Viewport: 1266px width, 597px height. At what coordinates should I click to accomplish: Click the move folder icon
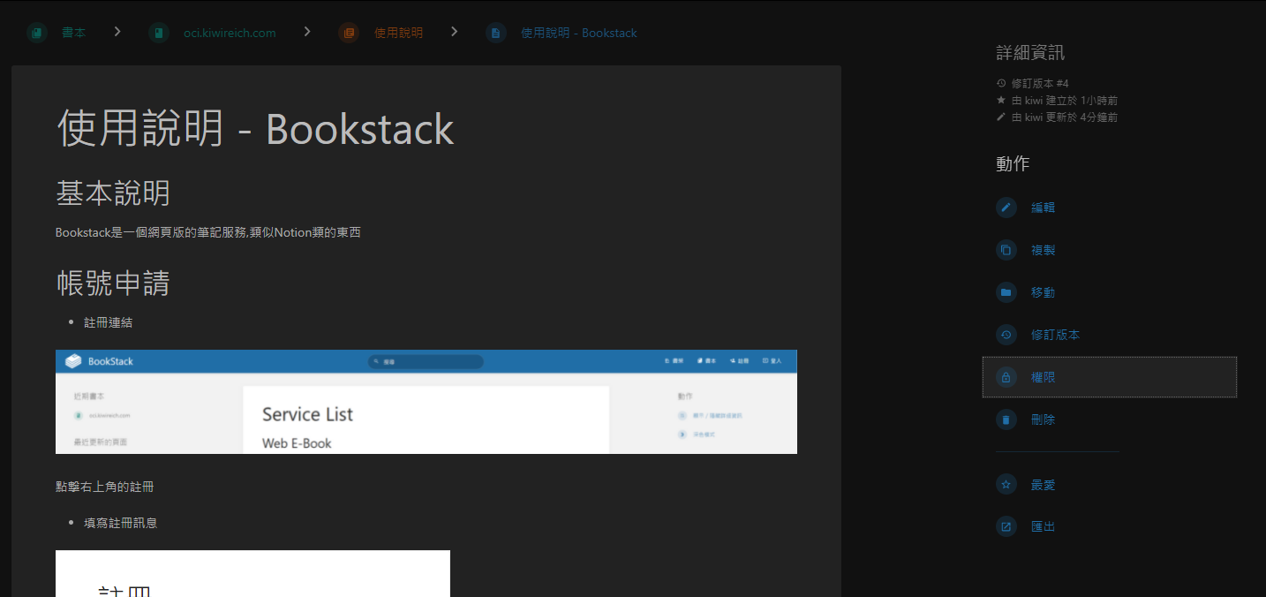point(1006,292)
